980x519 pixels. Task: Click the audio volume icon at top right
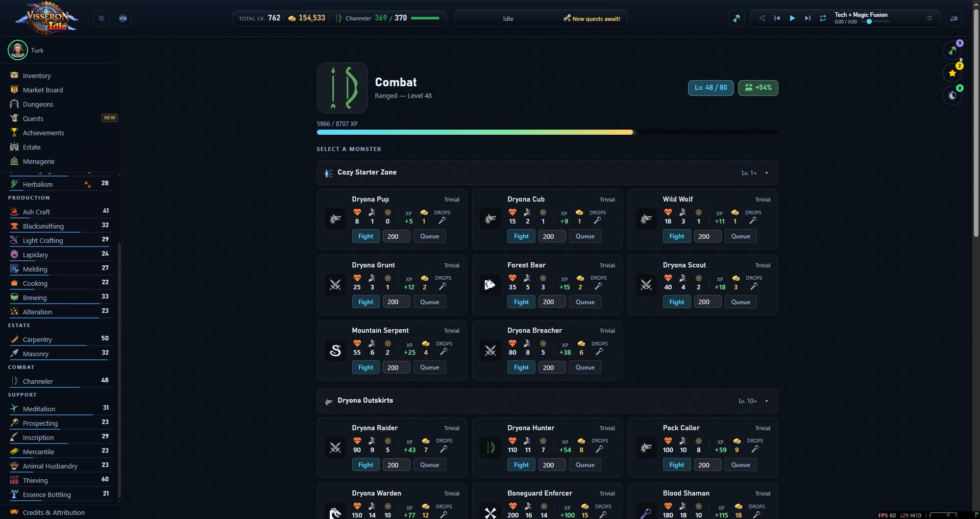tap(953, 18)
